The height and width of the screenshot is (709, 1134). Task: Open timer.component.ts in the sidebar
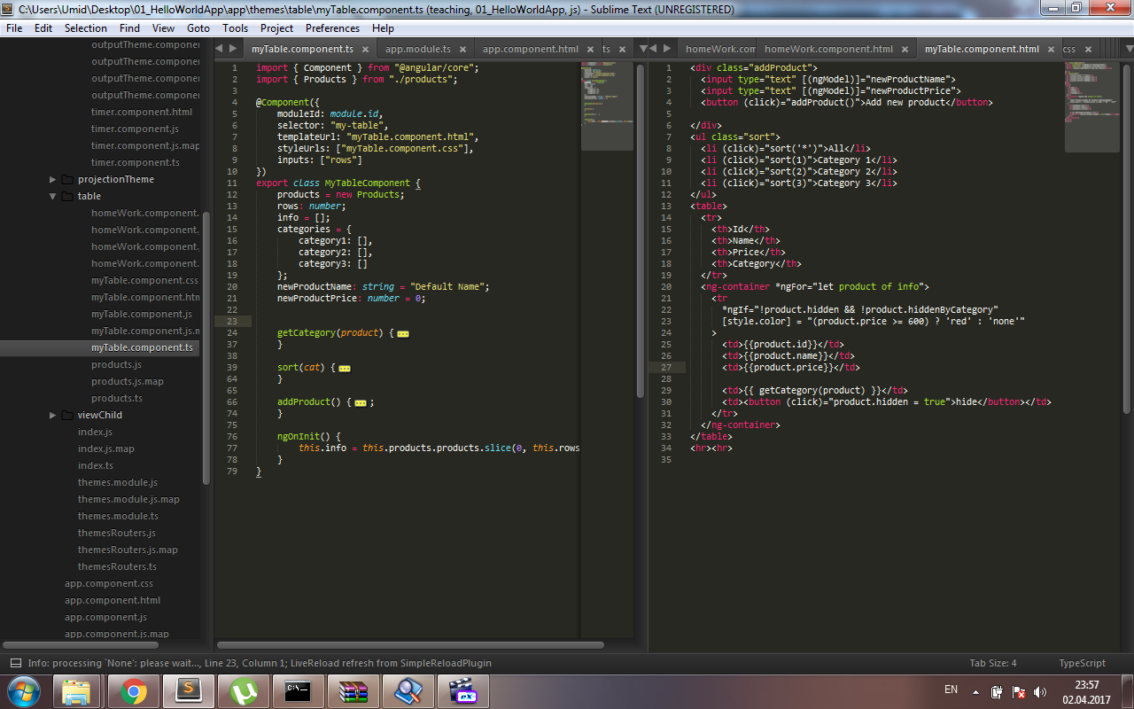pos(136,162)
